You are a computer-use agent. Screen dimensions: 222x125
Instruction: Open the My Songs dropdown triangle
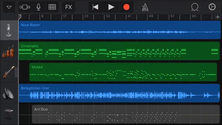tap(9, 7)
